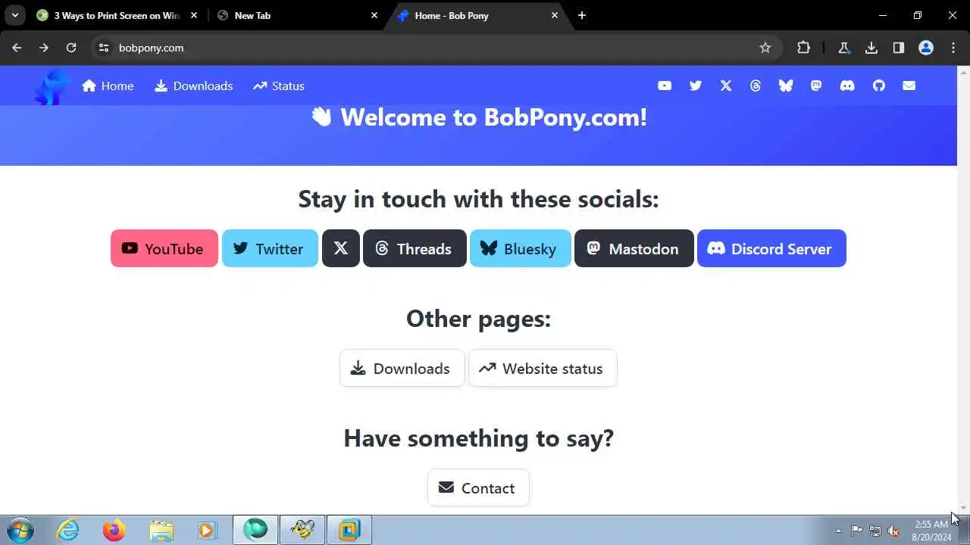The width and height of the screenshot is (970, 545).
Task: Open Chrome extensions puzzle icon
Action: coord(804,48)
